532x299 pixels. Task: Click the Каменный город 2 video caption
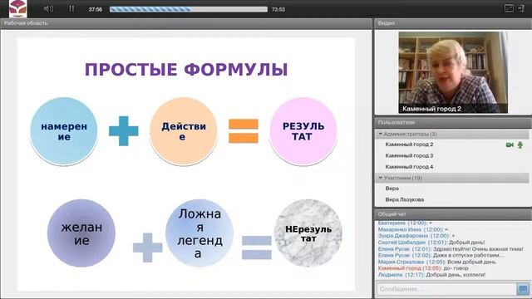point(431,109)
